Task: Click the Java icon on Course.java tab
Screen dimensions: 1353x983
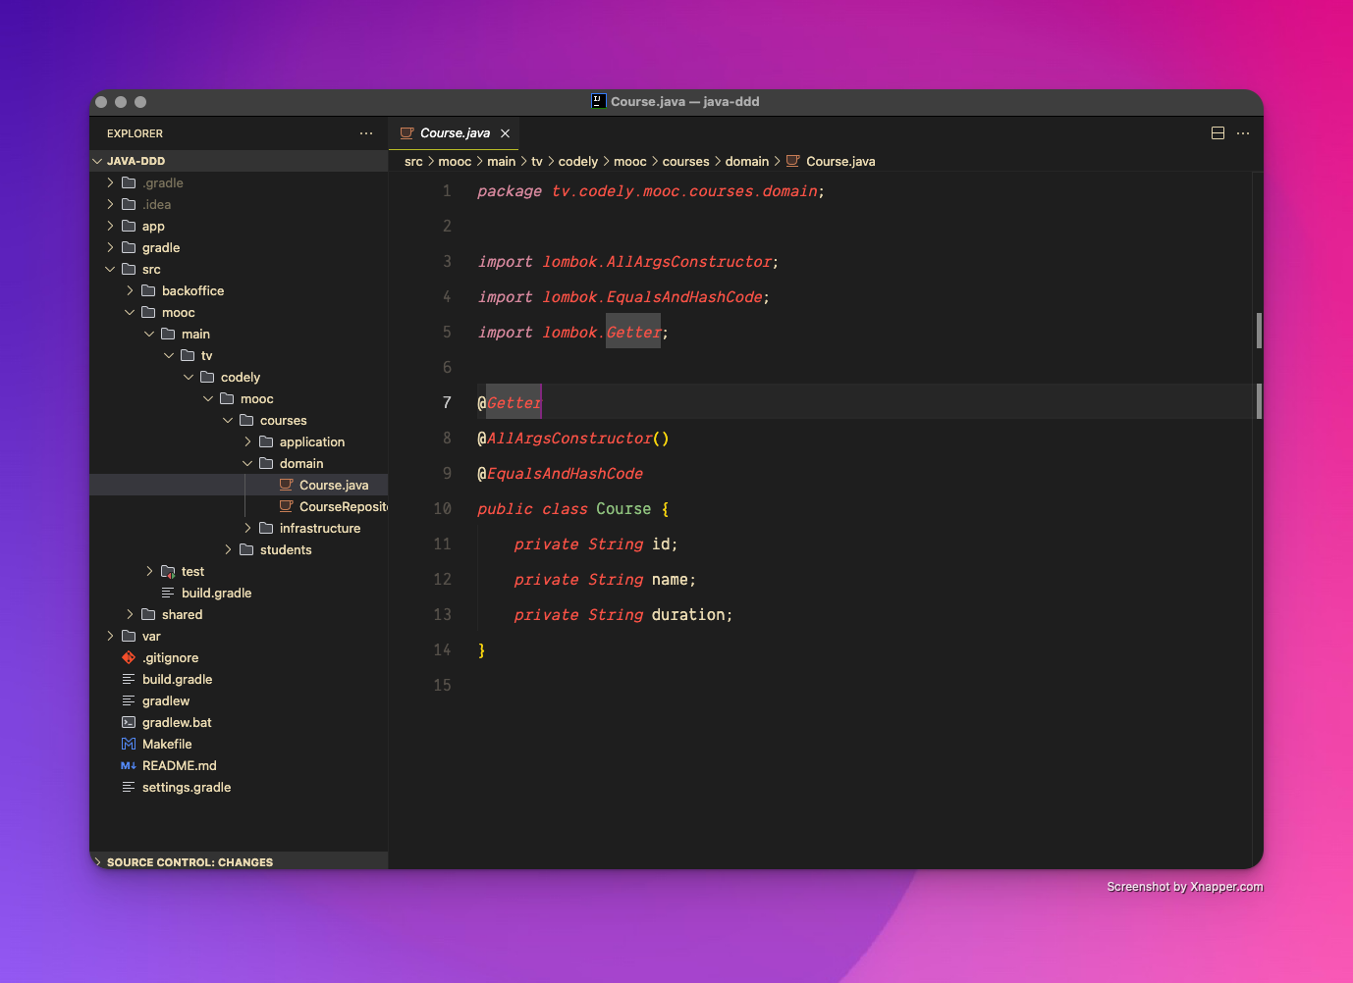Action: coord(406,133)
